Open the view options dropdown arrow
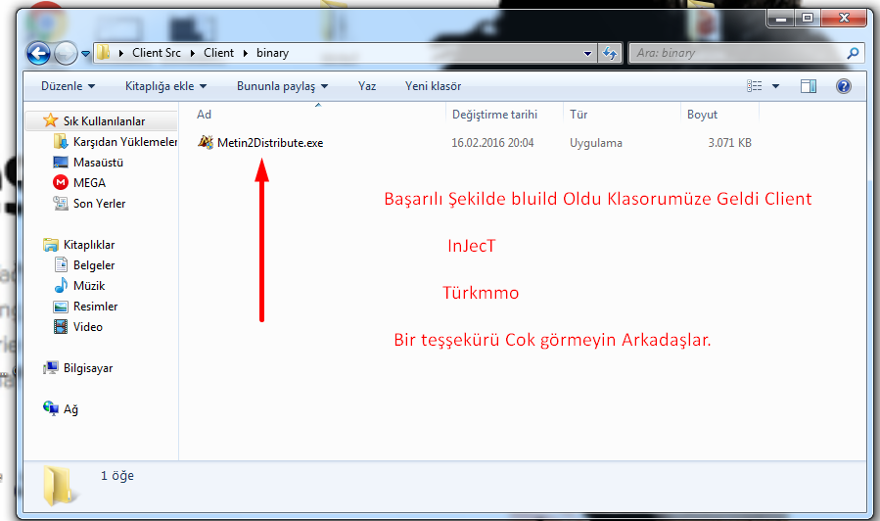Image resolution: width=880 pixels, height=521 pixels. click(775, 86)
